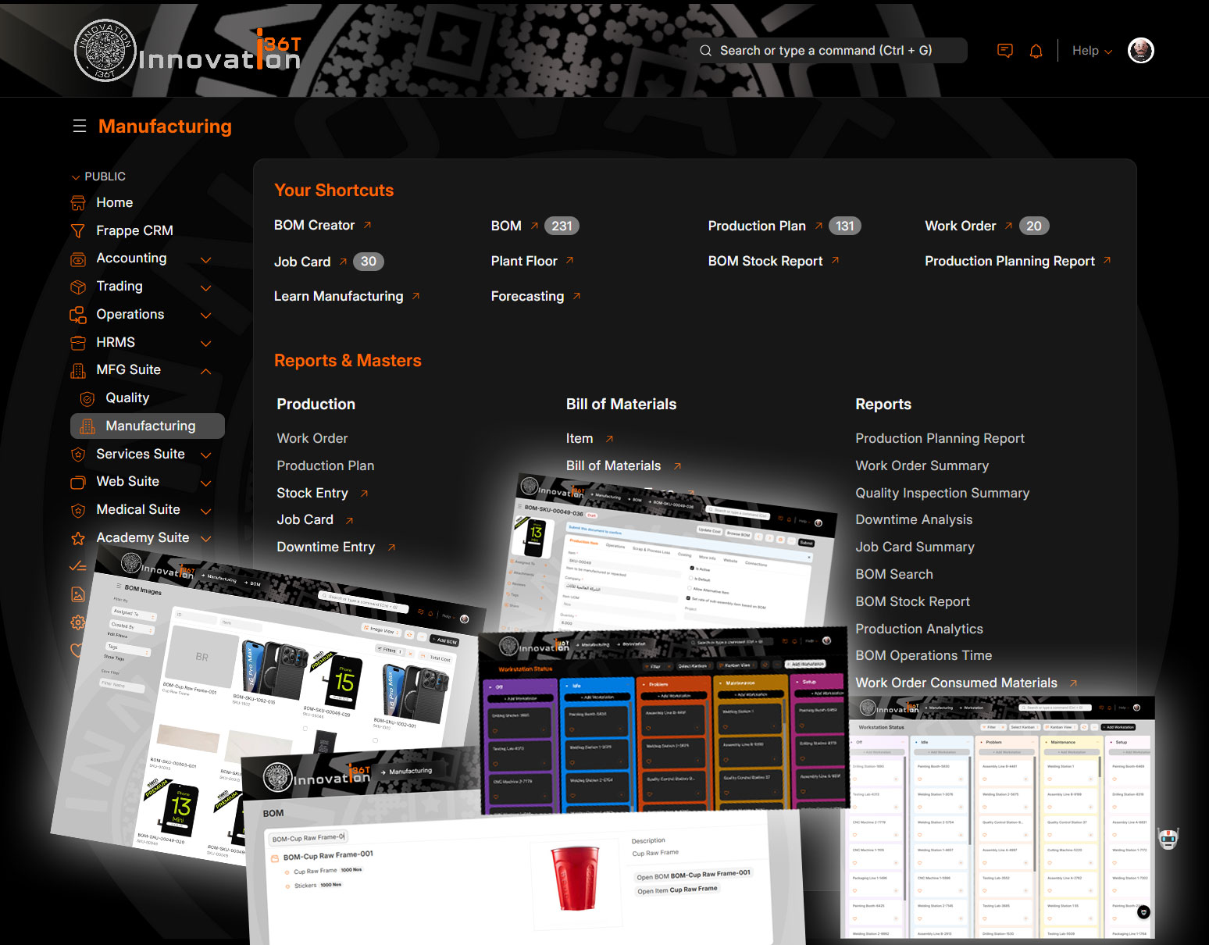Expand the Accounting sidebar section
1209x945 pixels.
tap(206, 260)
